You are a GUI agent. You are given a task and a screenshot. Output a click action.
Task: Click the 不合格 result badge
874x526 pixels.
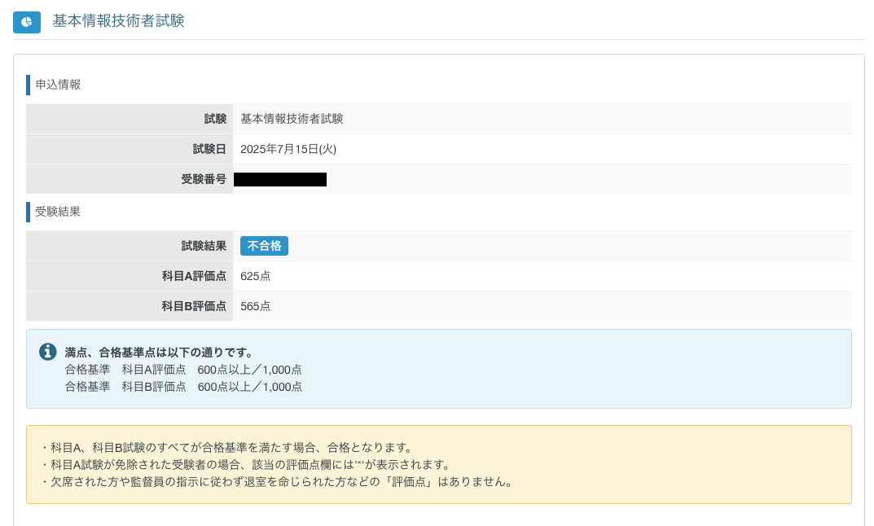pyautogui.click(x=264, y=246)
